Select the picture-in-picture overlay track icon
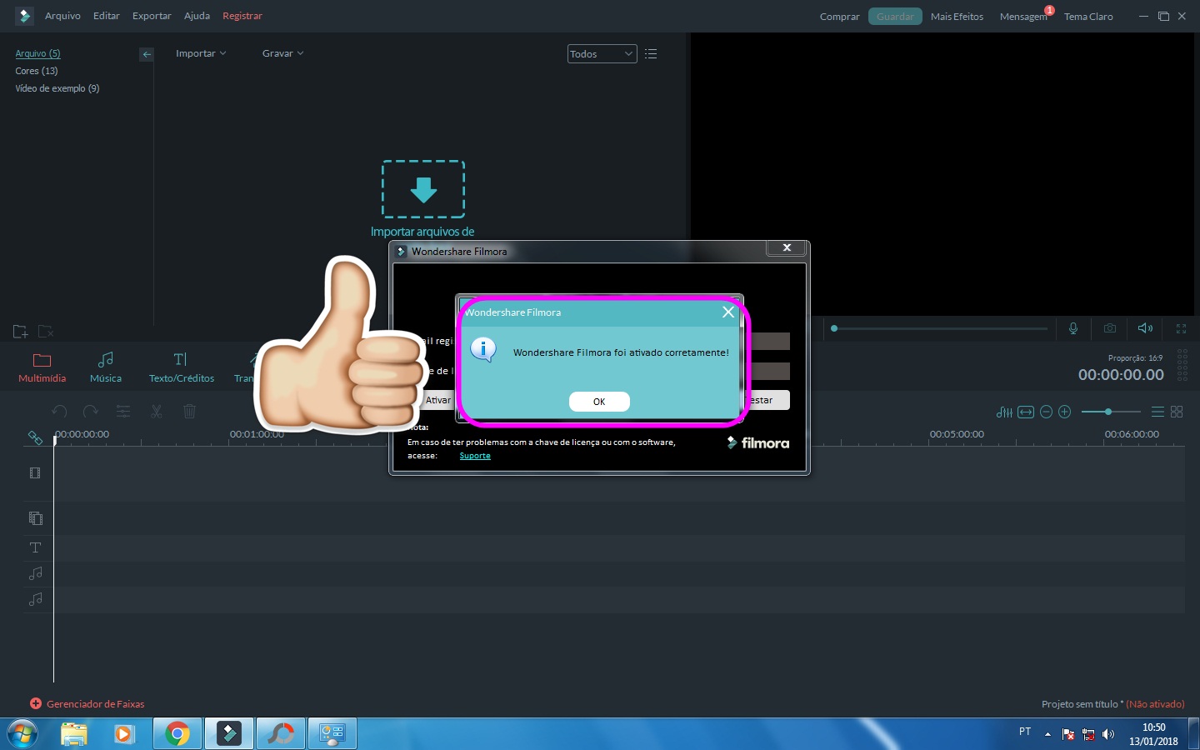This screenshot has height=750, width=1200. click(35, 518)
